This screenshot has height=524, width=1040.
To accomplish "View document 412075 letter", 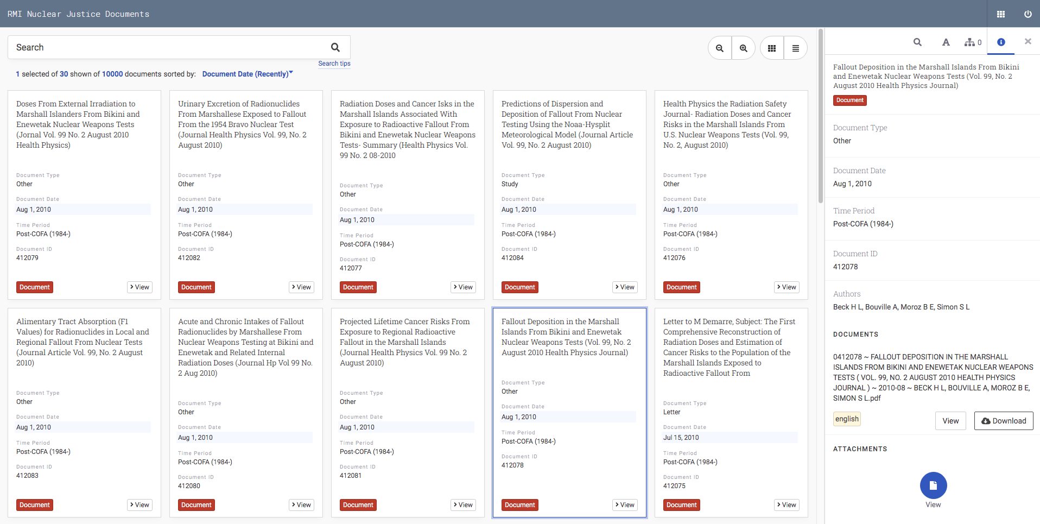I will 787,505.
